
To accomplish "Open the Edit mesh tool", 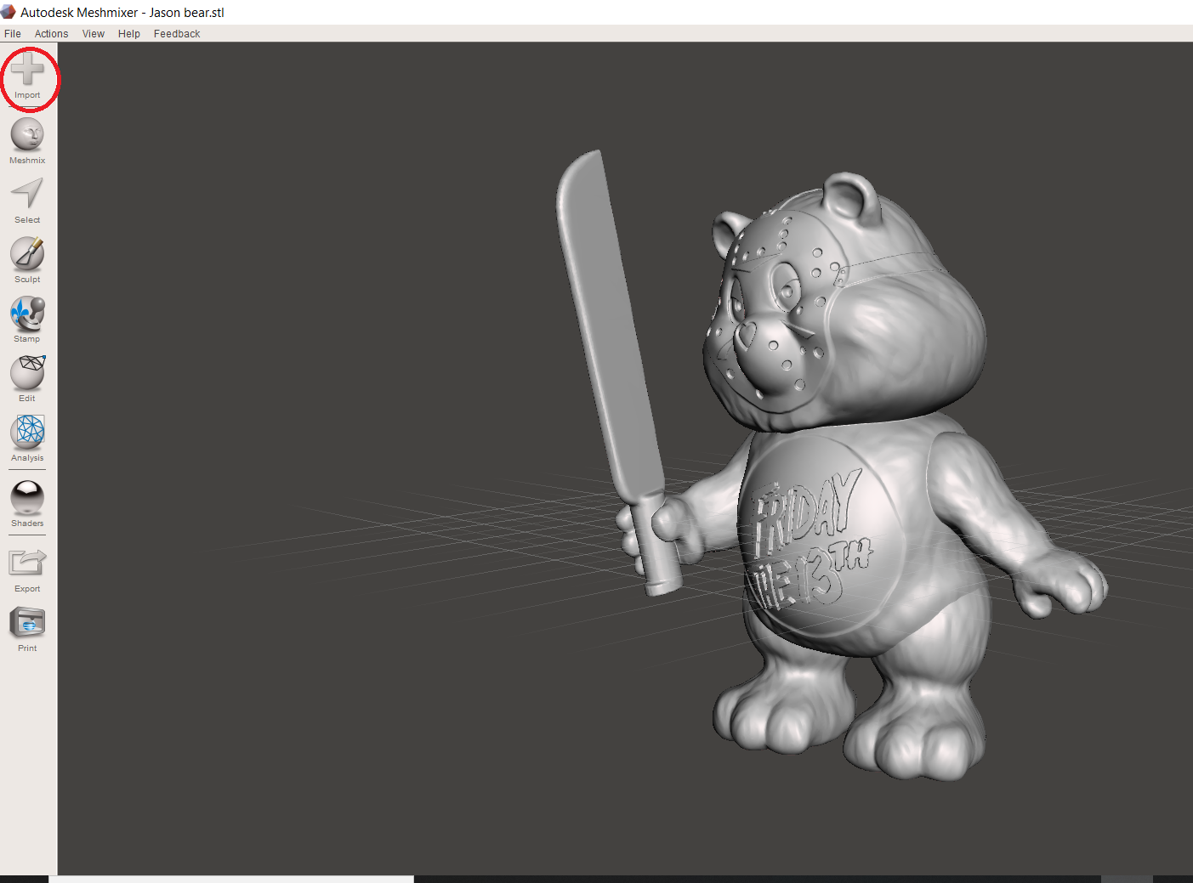I will (27, 373).
